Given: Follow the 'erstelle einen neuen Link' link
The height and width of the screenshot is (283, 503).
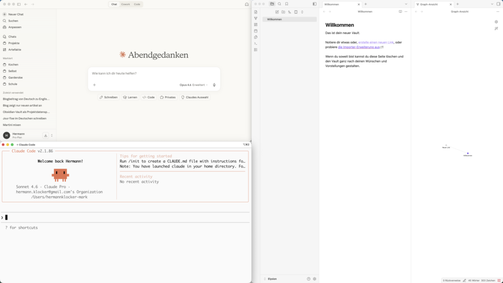Looking at the screenshot, I should click(376, 42).
